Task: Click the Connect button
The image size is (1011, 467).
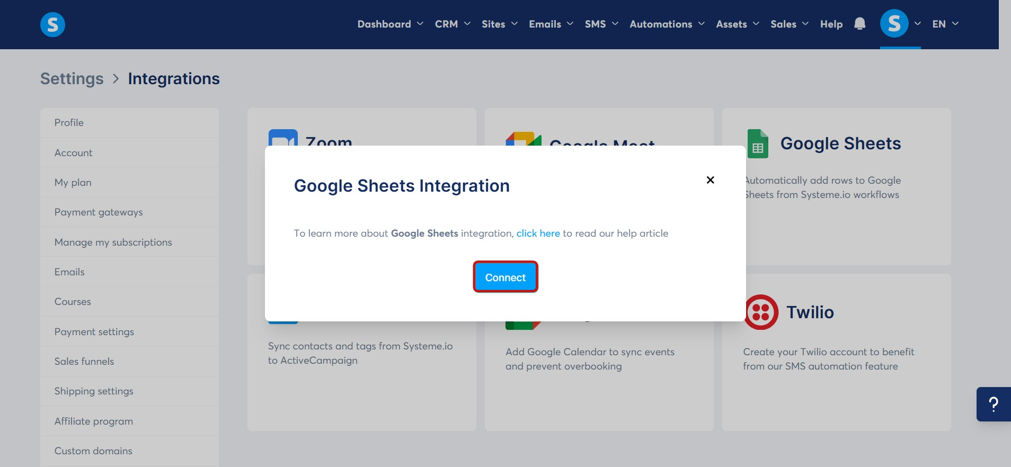Action: pyautogui.click(x=506, y=277)
